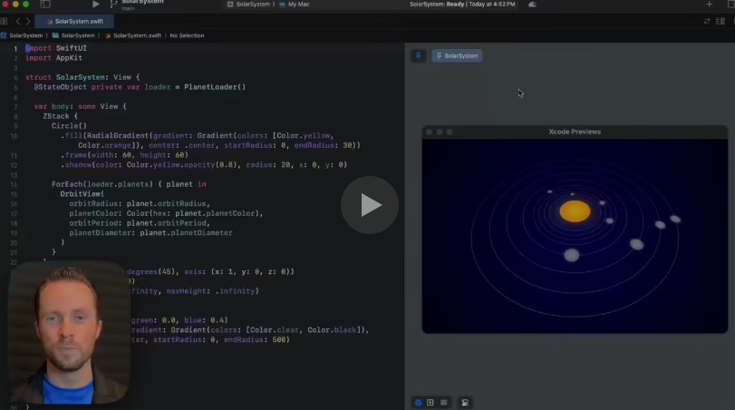Viewport: 735px width, 410px height.
Task: Expand SolarSystem.swift in the jump bar
Action: [136, 35]
